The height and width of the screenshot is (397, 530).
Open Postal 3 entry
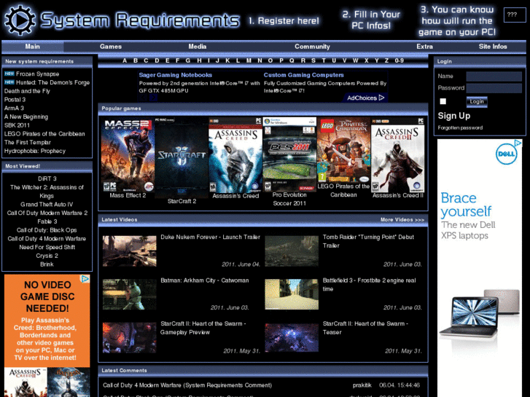click(15, 100)
